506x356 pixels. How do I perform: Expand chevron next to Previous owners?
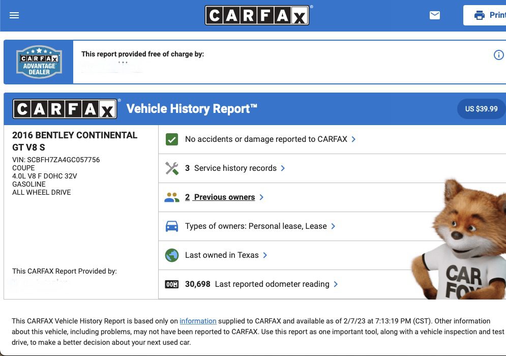coord(261,197)
